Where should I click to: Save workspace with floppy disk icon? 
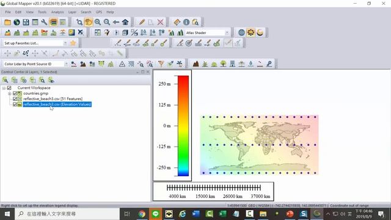pos(26,22)
